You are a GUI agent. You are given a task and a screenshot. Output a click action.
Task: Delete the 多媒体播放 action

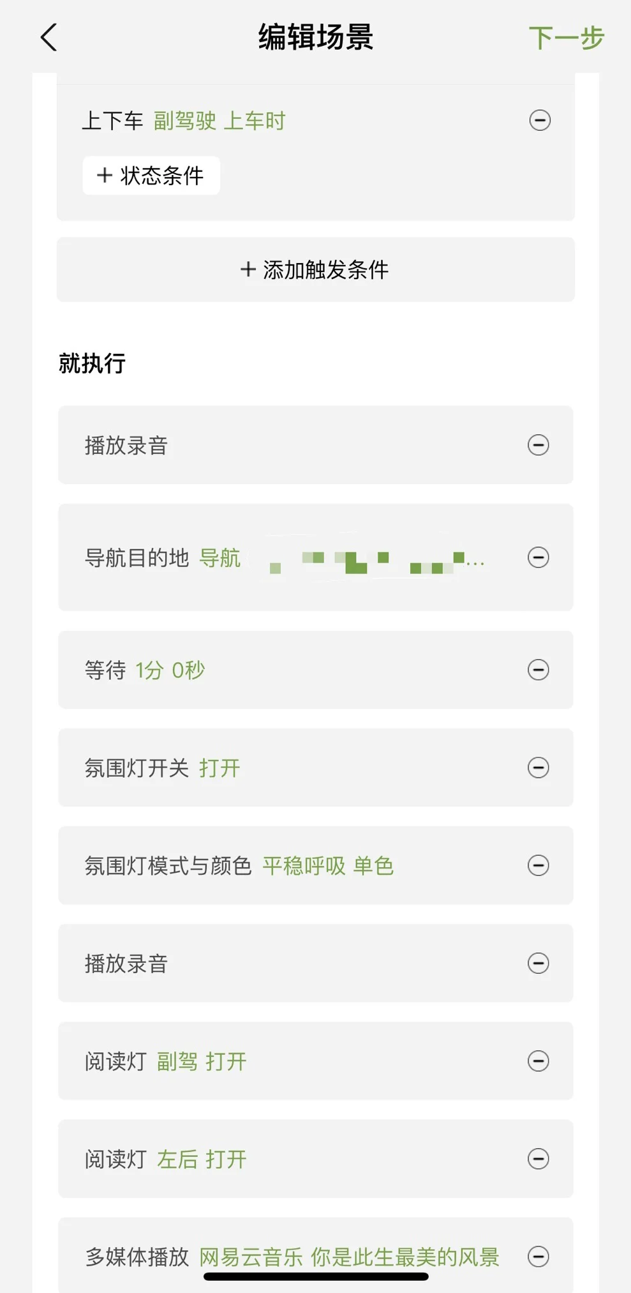[x=538, y=1257]
